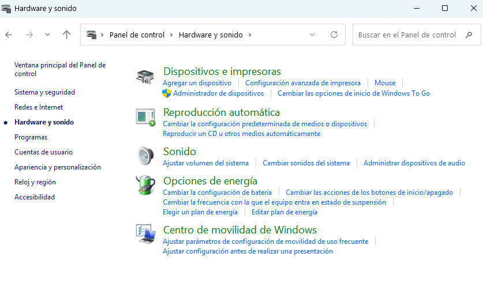This screenshot has height=302, width=483.
Task: Open Centro de movilidad de Windows heading
Action: click(x=240, y=230)
